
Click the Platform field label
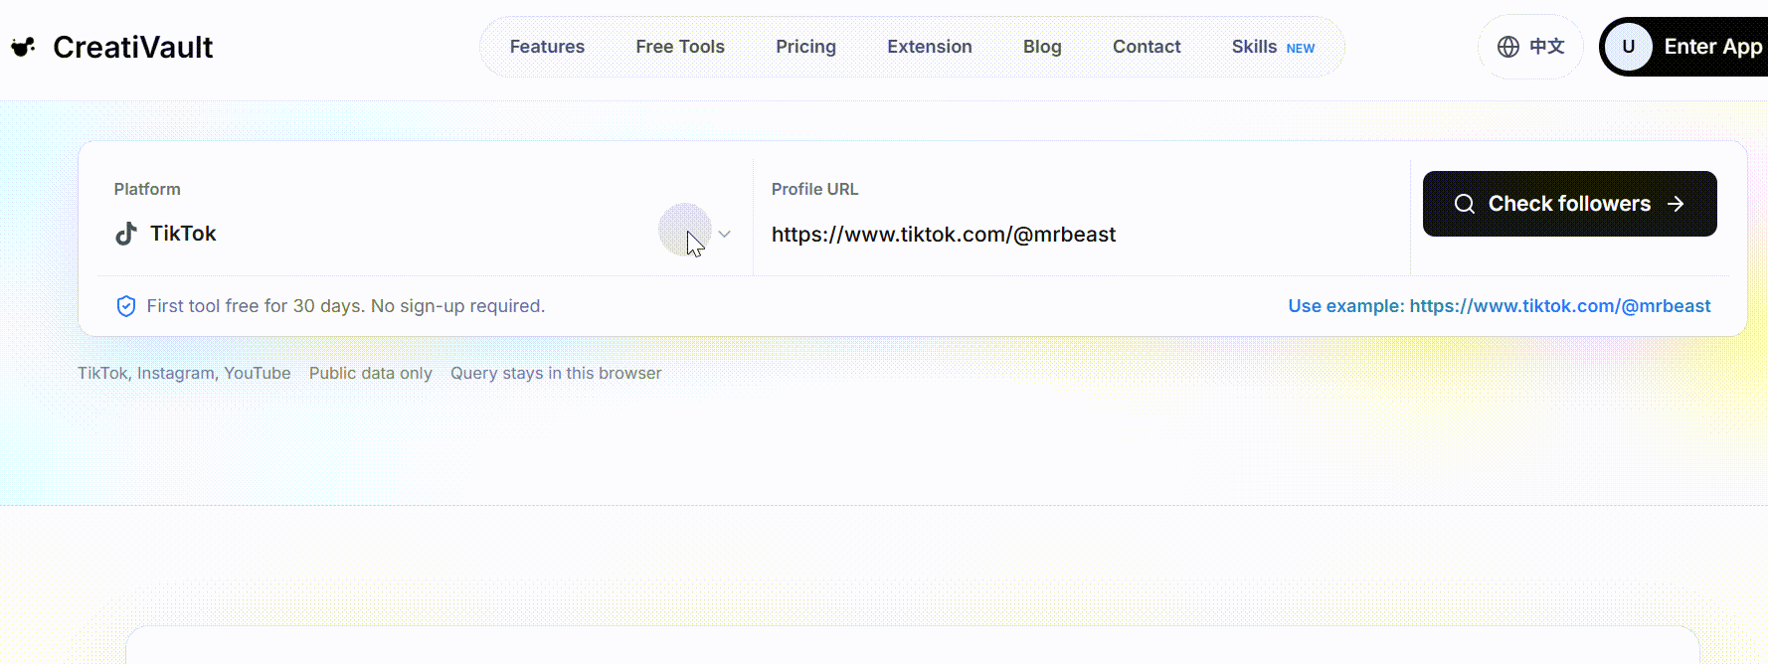click(147, 189)
